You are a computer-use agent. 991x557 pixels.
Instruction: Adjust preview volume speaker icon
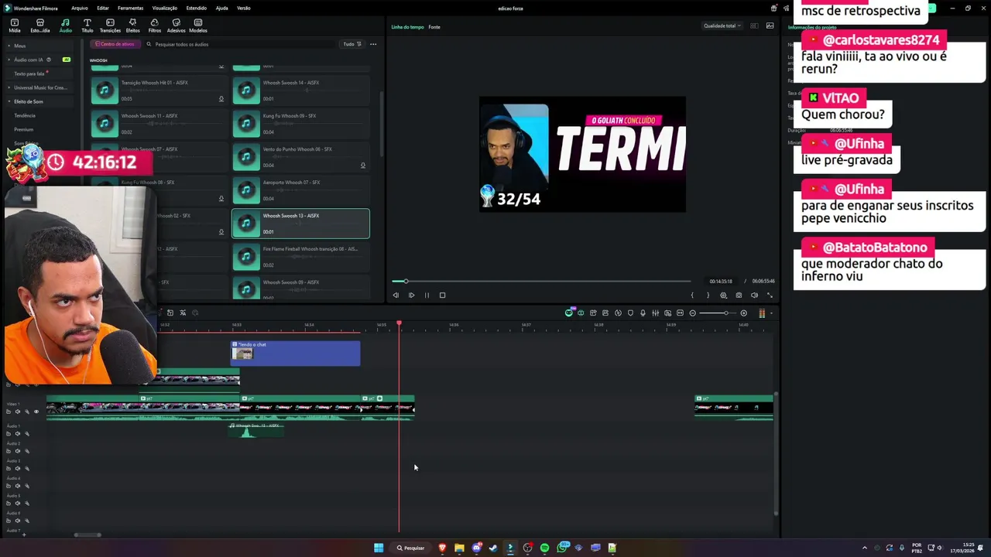pos(754,295)
